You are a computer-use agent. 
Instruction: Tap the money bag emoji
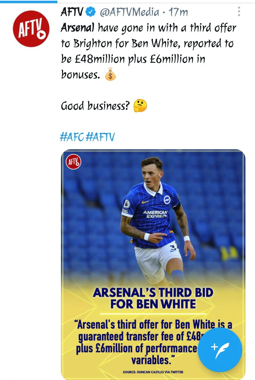pos(110,75)
